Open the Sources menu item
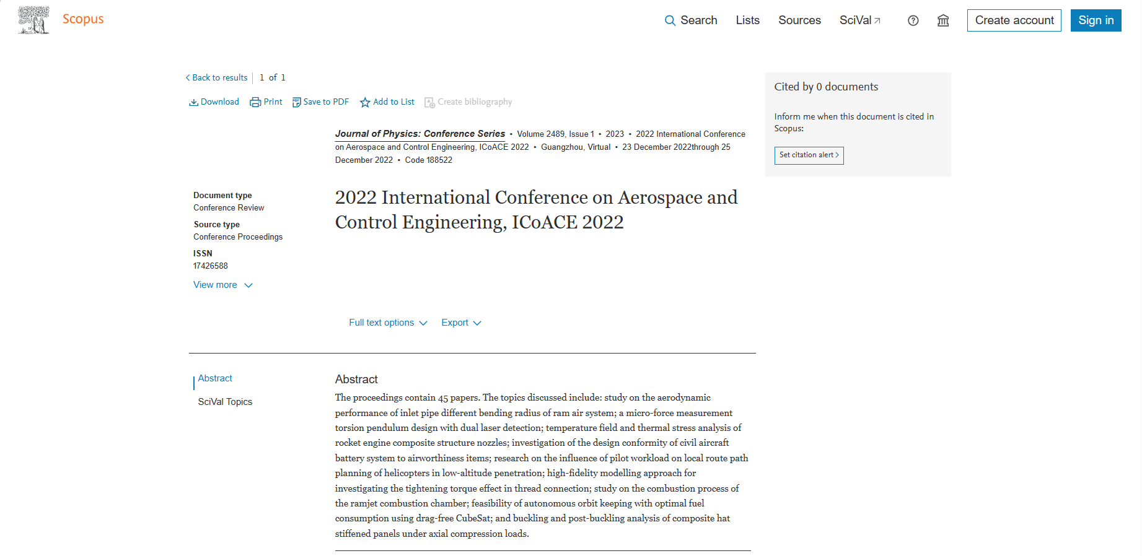 [x=799, y=20]
